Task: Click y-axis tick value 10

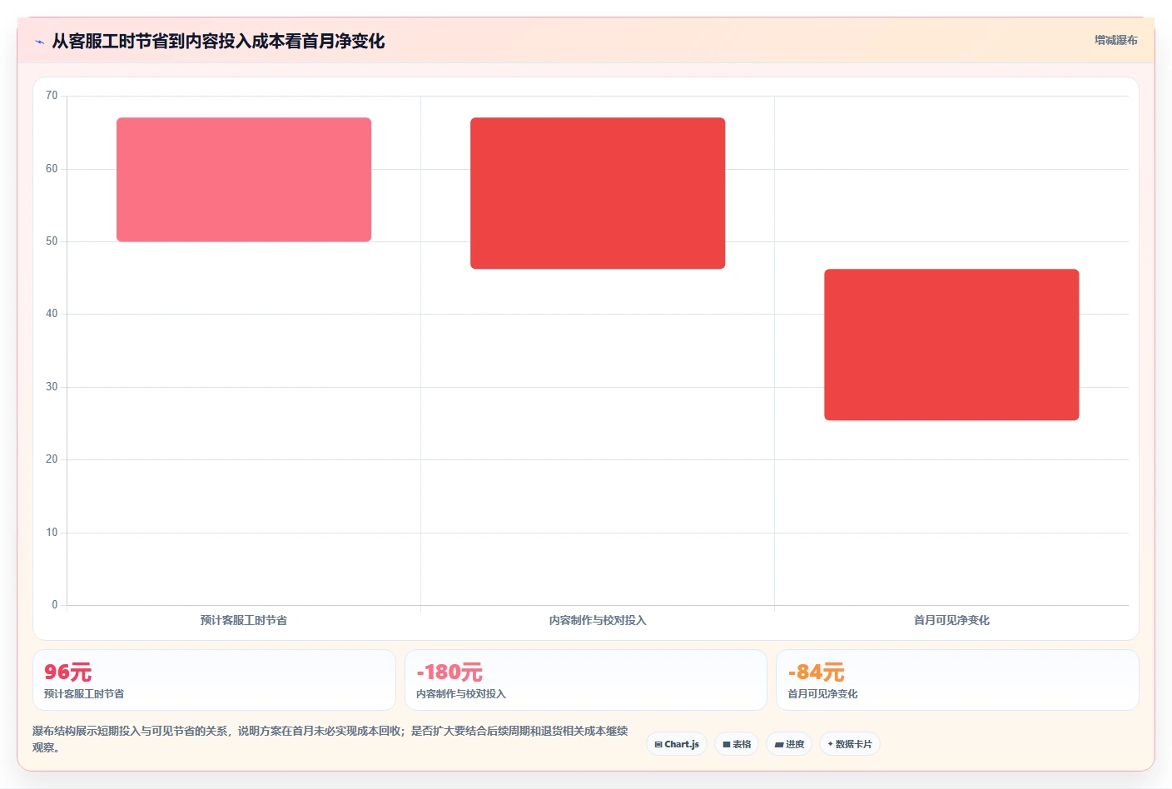Action: [52, 533]
